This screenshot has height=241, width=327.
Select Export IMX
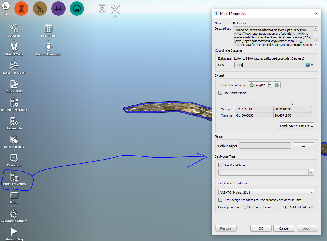pyautogui.click(x=14, y=87)
